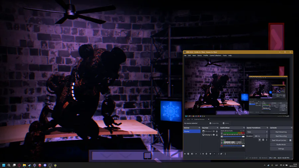The image size is (299, 168).
Task: Remove the scene transition with the trash icon
Action: 263,140
